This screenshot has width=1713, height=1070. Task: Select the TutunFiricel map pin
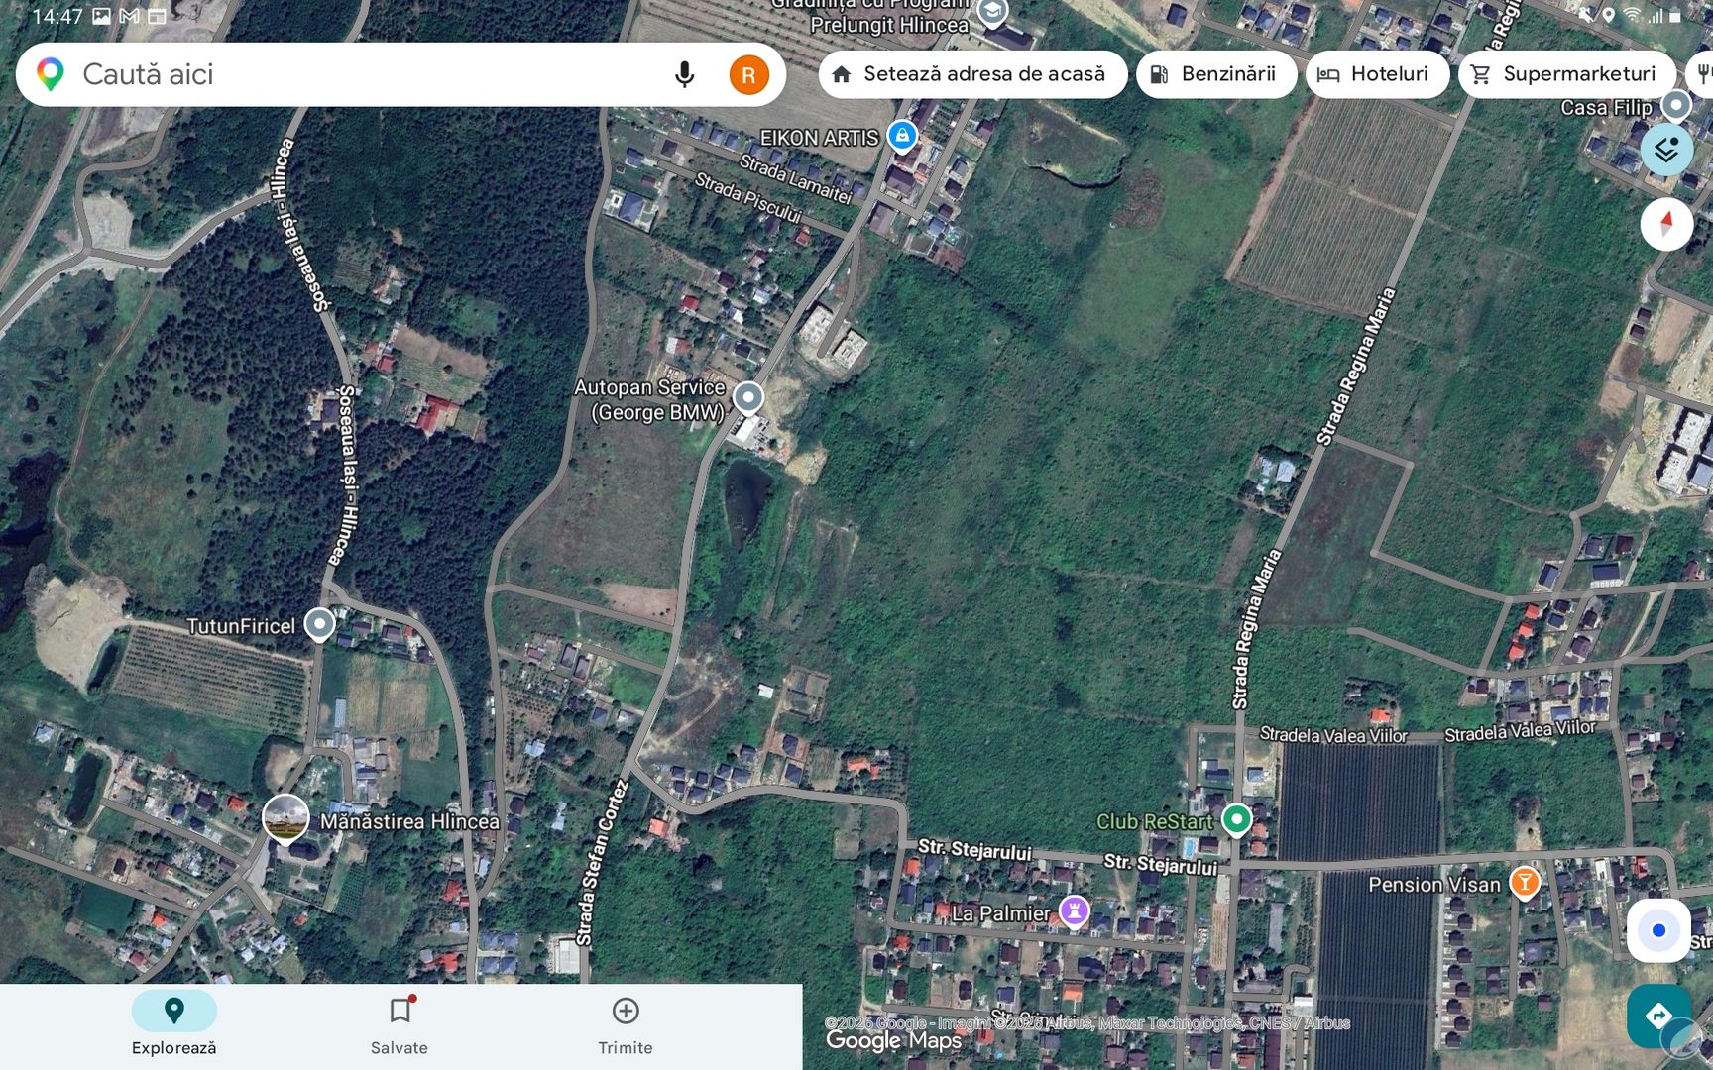coord(319,625)
